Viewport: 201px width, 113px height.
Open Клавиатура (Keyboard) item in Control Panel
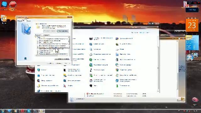(95, 49)
